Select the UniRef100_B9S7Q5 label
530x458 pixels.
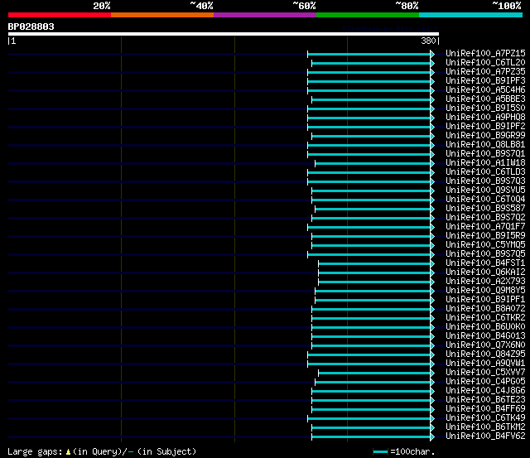[x=485, y=254]
